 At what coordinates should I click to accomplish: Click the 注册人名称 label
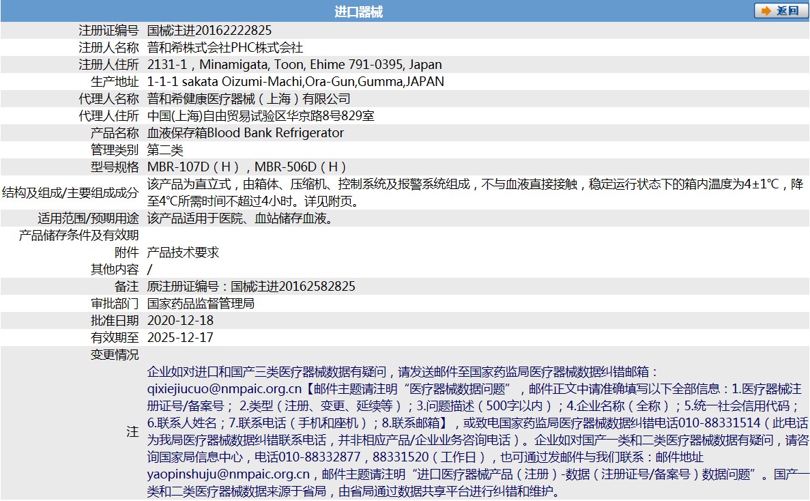109,48
